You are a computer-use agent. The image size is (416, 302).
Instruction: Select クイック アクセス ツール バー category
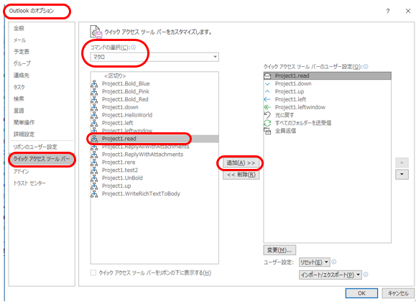[42, 159]
